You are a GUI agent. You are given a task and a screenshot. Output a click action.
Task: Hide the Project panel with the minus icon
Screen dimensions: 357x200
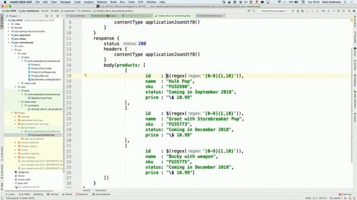(62, 16)
